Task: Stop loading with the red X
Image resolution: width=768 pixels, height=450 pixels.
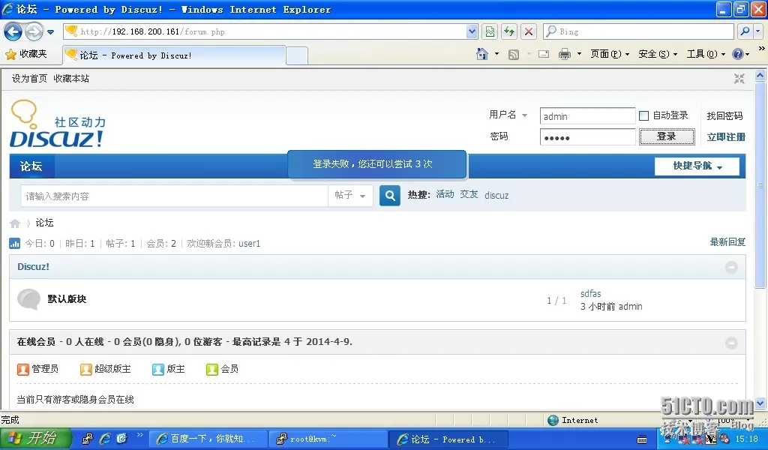Action: [529, 31]
